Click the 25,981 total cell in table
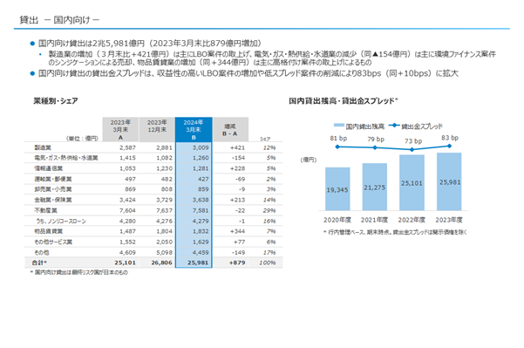The height and width of the screenshot is (348, 524). pos(198,263)
